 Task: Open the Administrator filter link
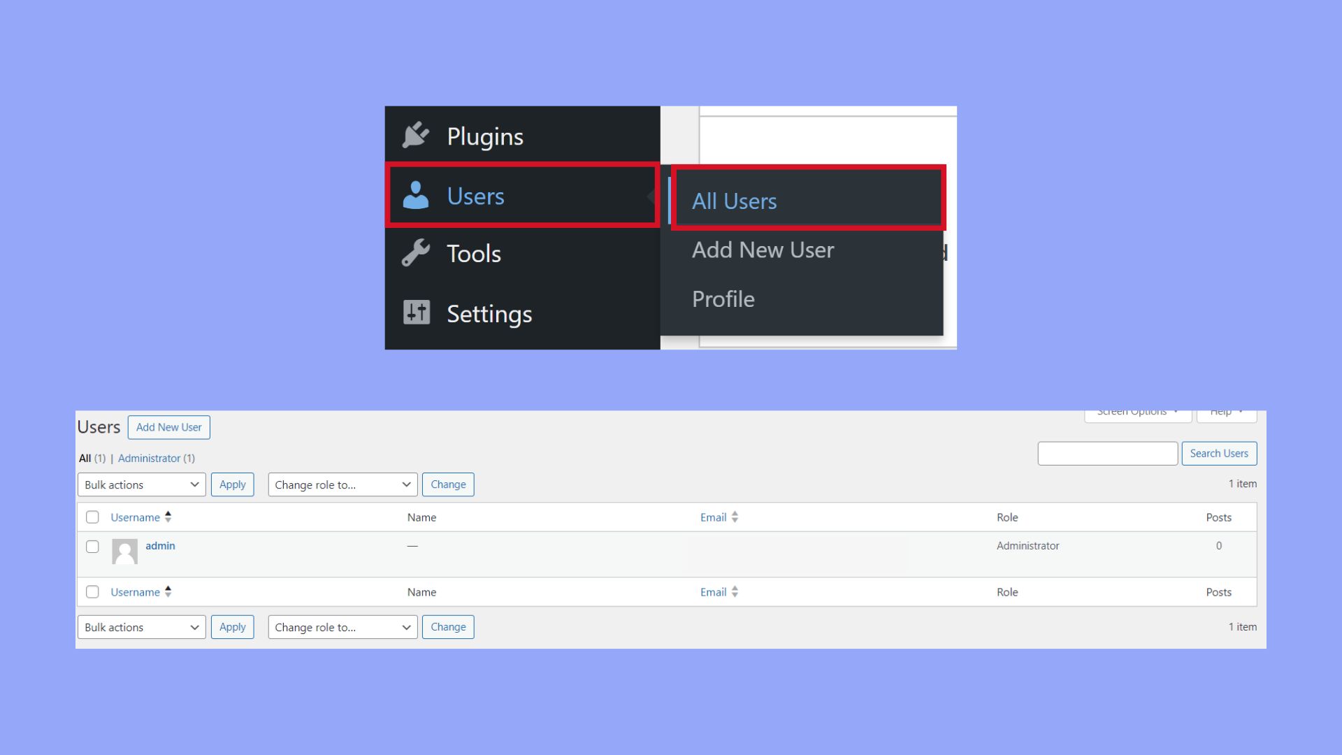tap(149, 459)
